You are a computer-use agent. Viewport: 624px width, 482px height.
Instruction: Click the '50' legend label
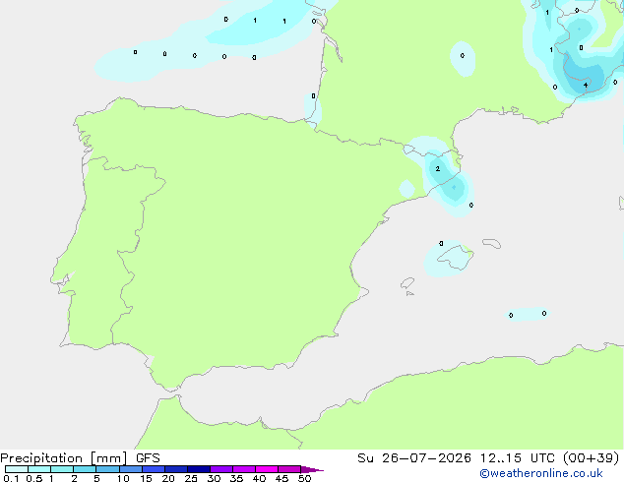coord(304,478)
